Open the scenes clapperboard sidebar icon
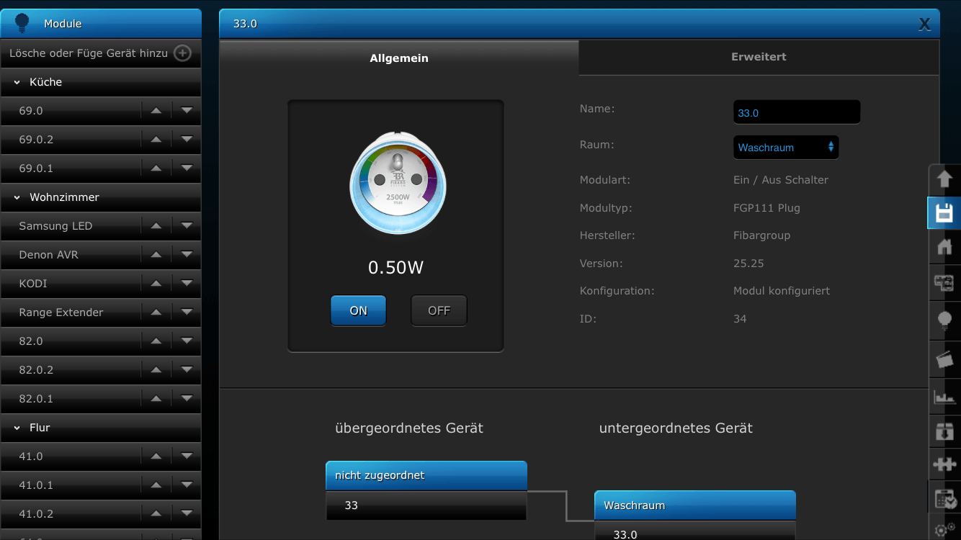This screenshot has height=540, width=961. 944,359
